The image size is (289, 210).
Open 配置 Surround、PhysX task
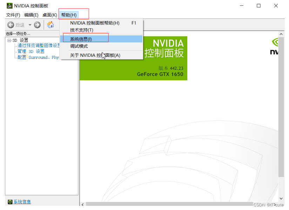point(38,57)
